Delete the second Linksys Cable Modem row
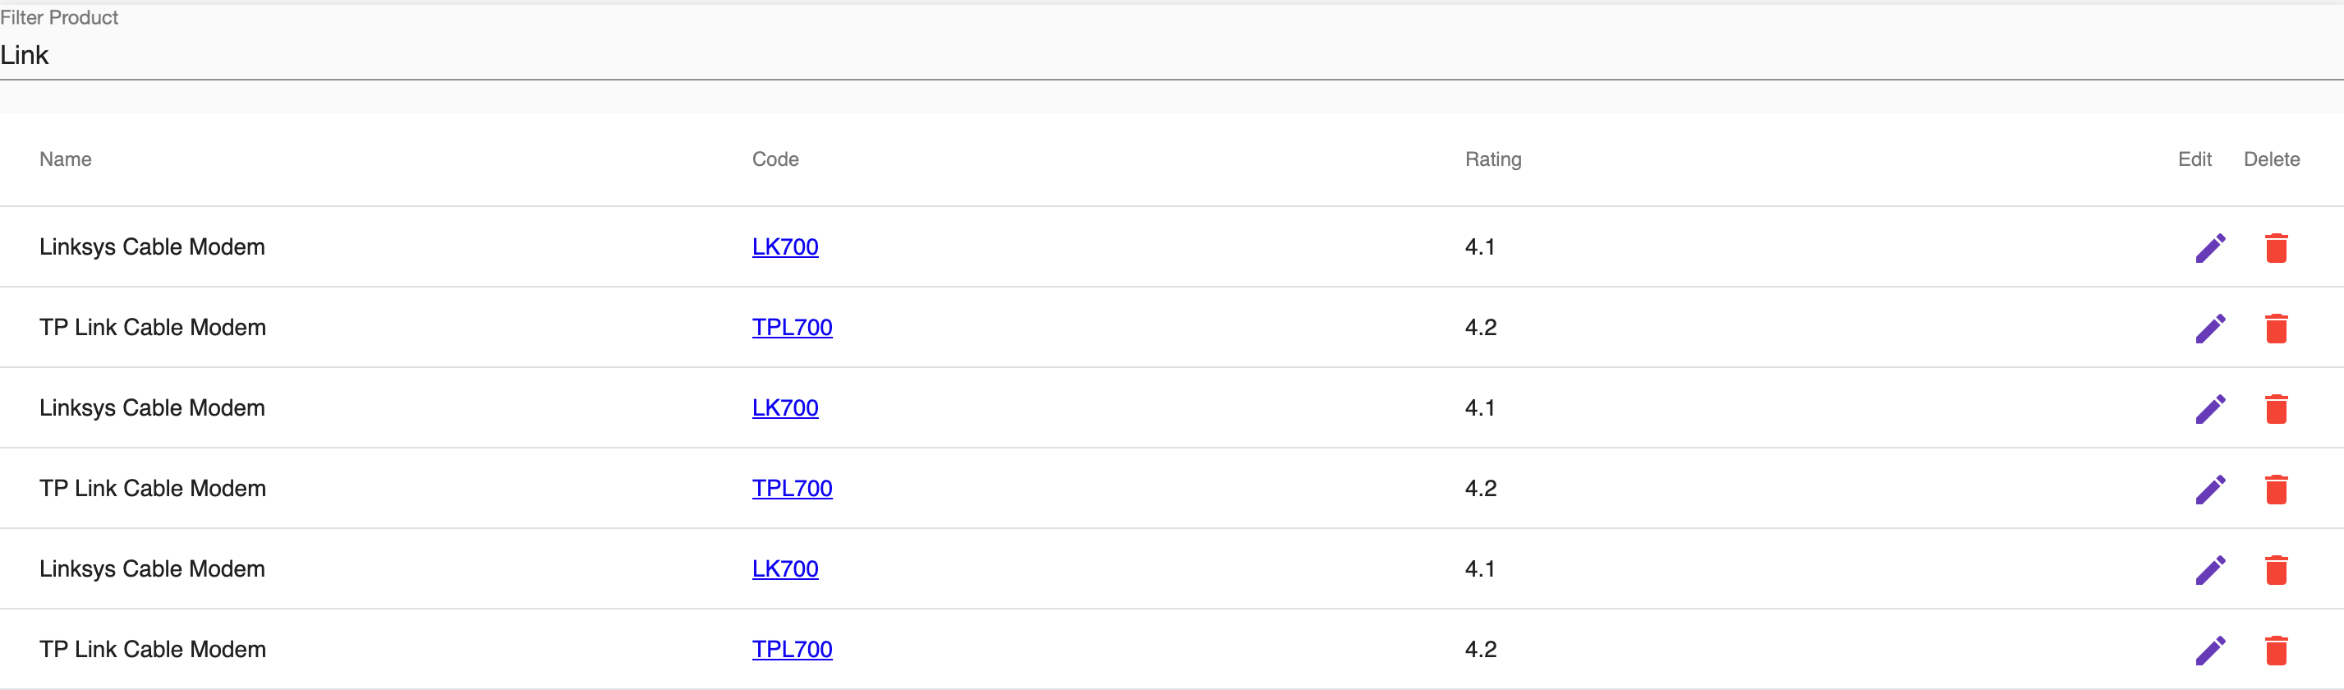Image resolution: width=2344 pixels, height=690 pixels. (2277, 407)
